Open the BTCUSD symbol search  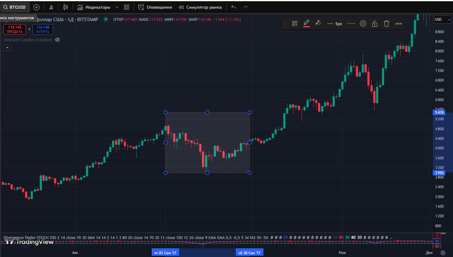tap(14, 7)
